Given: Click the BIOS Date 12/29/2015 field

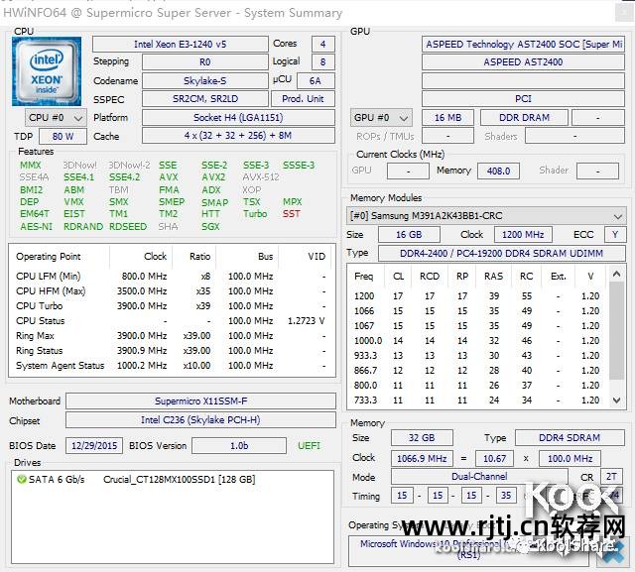Looking at the screenshot, I should 94,446.
